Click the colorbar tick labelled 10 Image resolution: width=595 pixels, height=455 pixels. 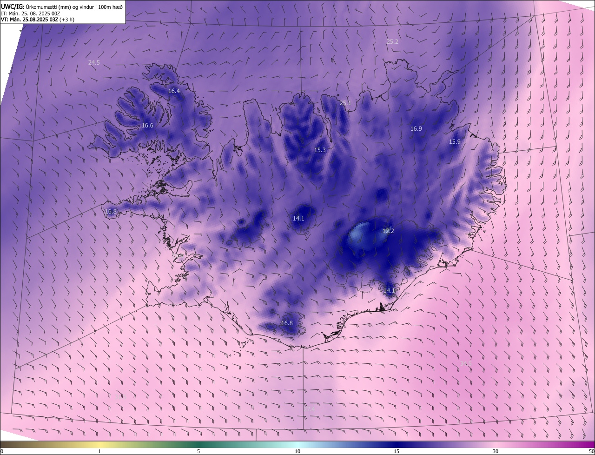click(297, 451)
